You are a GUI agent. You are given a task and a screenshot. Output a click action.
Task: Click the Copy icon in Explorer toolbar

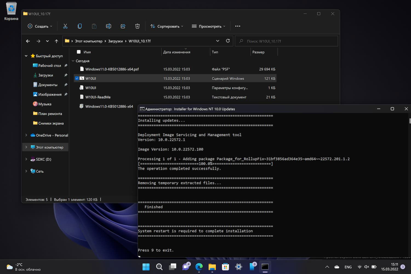(x=80, y=26)
